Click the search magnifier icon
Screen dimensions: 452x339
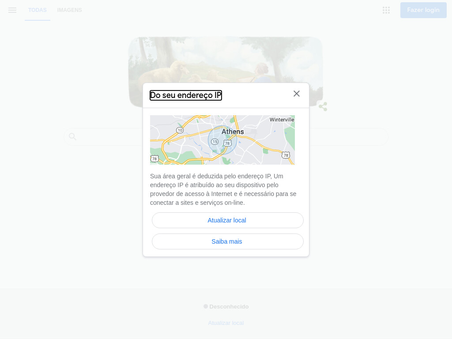[73, 137]
